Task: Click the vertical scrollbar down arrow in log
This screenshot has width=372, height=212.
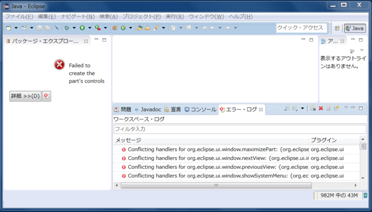Action: 363,178
